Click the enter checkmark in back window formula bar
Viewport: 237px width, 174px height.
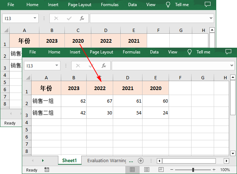tap(69, 18)
